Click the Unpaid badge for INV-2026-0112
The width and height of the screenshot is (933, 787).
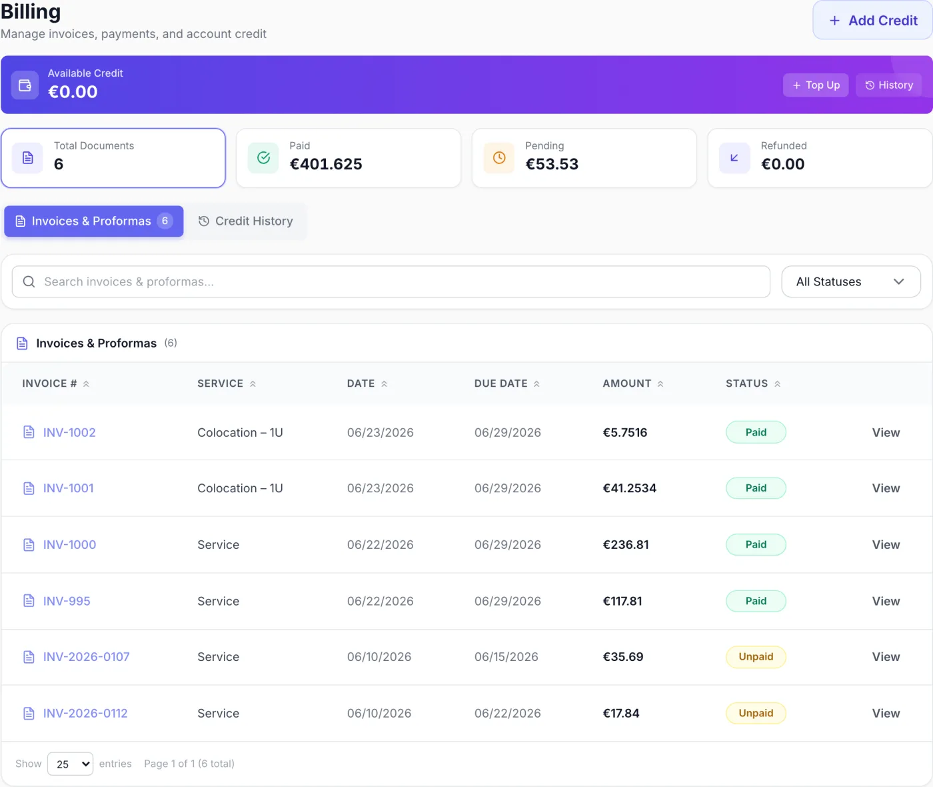coord(756,713)
